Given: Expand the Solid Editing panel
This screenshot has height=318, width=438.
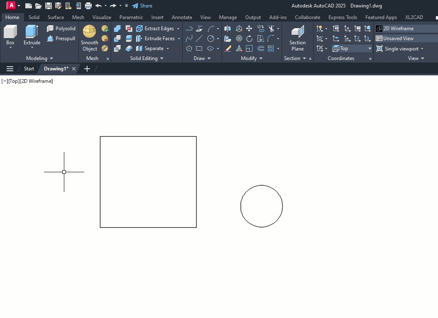Looking at the screenshot, I should 147,58.
